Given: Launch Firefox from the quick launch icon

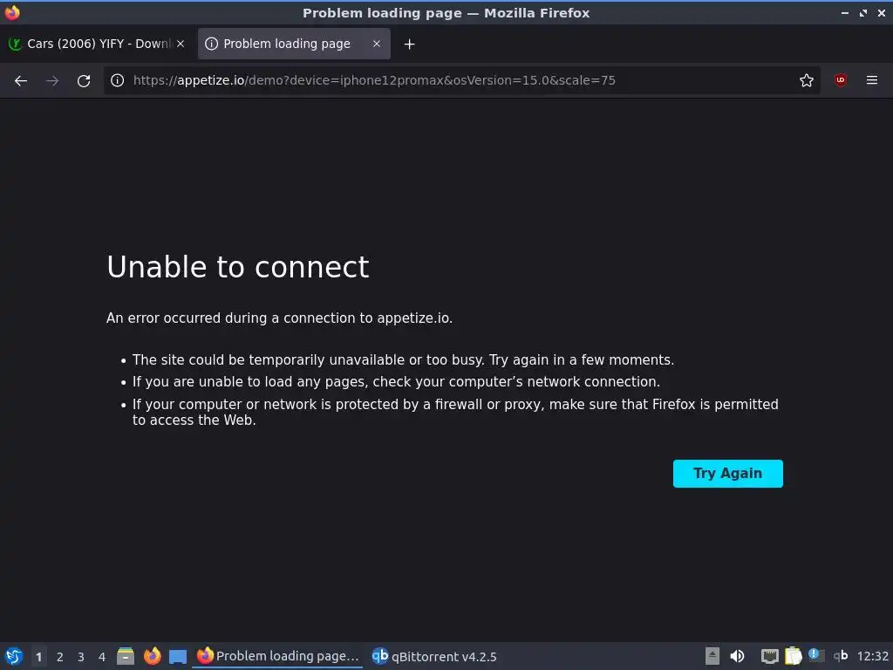Looking at the screenshot, I should pyautogui.click(x=152, y=656).
